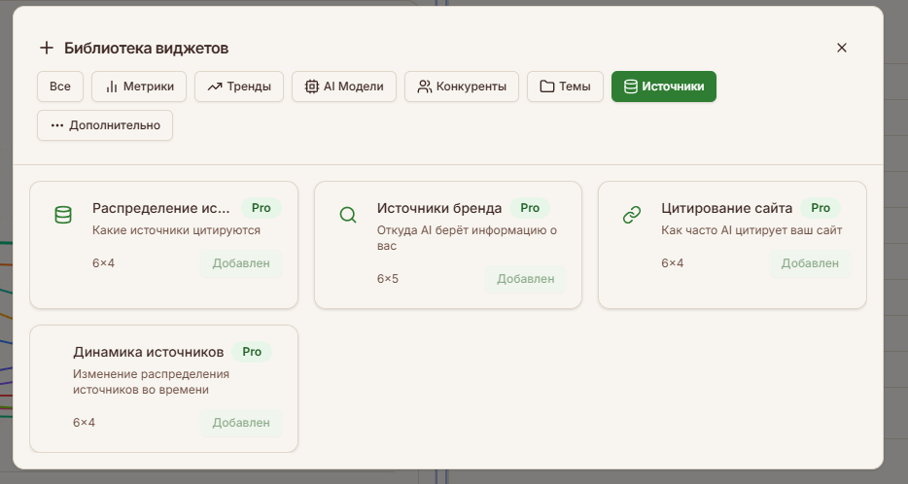The height and width of the screenshot is (484, 908).
Task: Open the Тренды category tab
Action: (239, 86)
